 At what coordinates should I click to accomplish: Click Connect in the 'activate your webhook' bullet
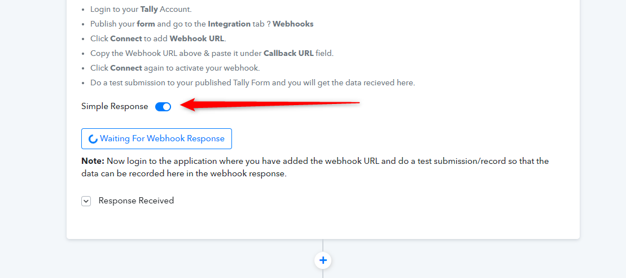(126, 68)
